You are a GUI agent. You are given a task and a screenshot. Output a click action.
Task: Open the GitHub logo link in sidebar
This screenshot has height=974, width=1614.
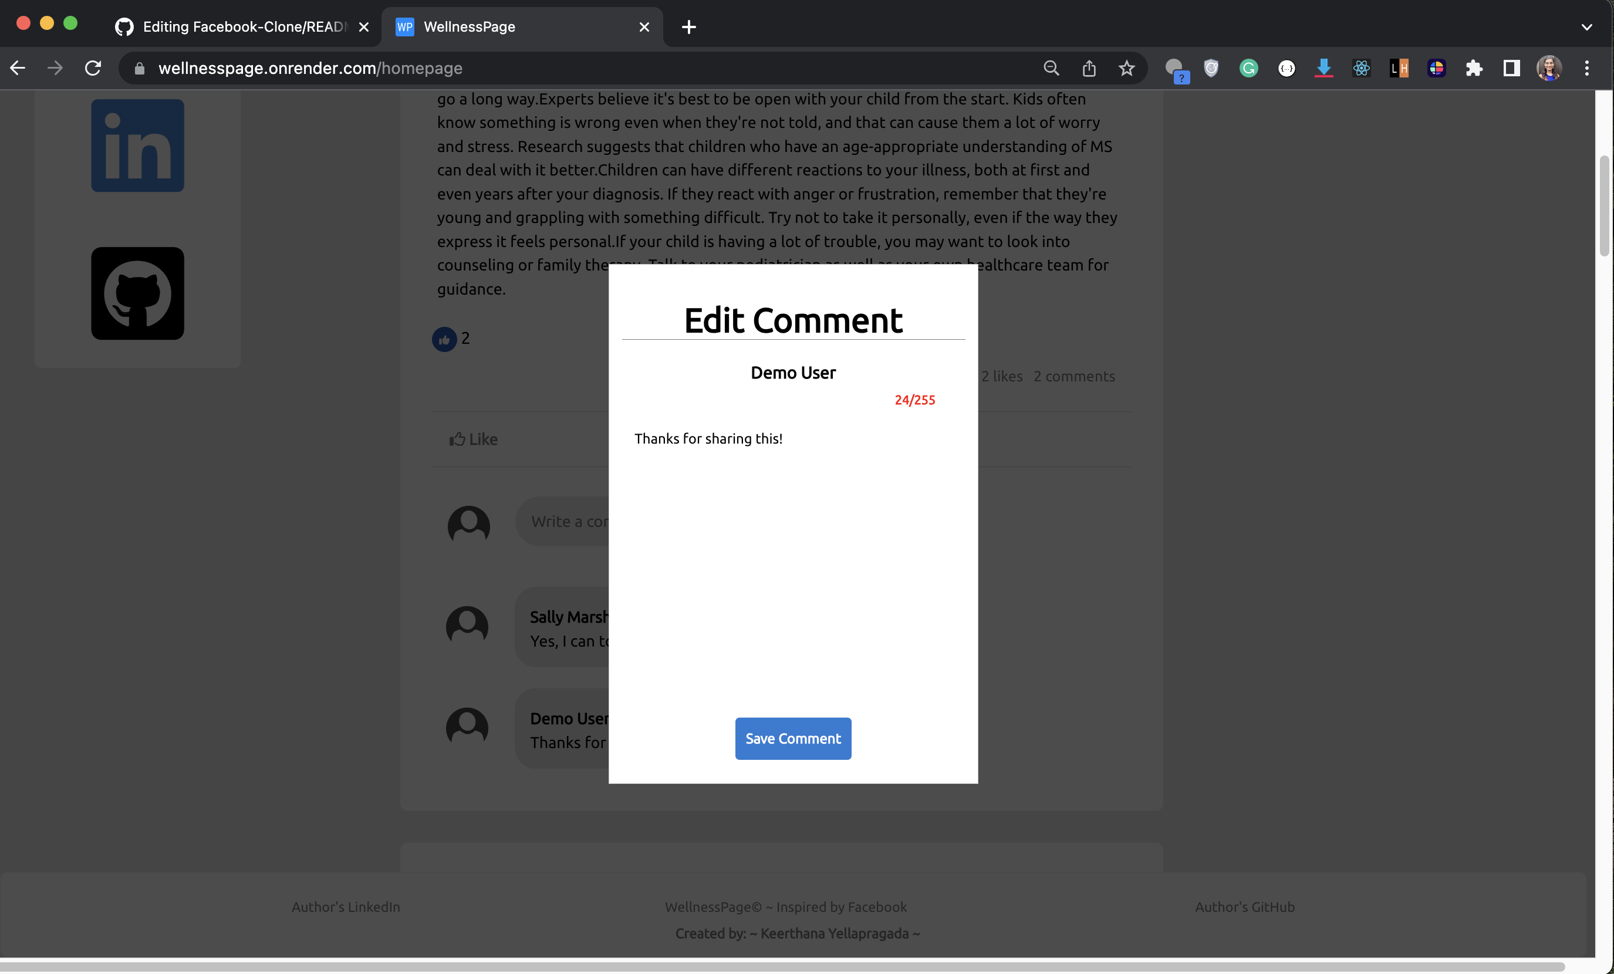137,293
